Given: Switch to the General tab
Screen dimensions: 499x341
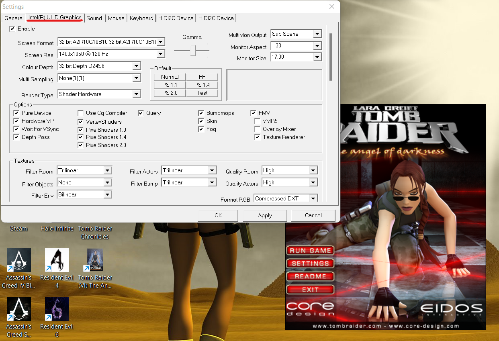Looking at the screenshot, I should [14, 18].
